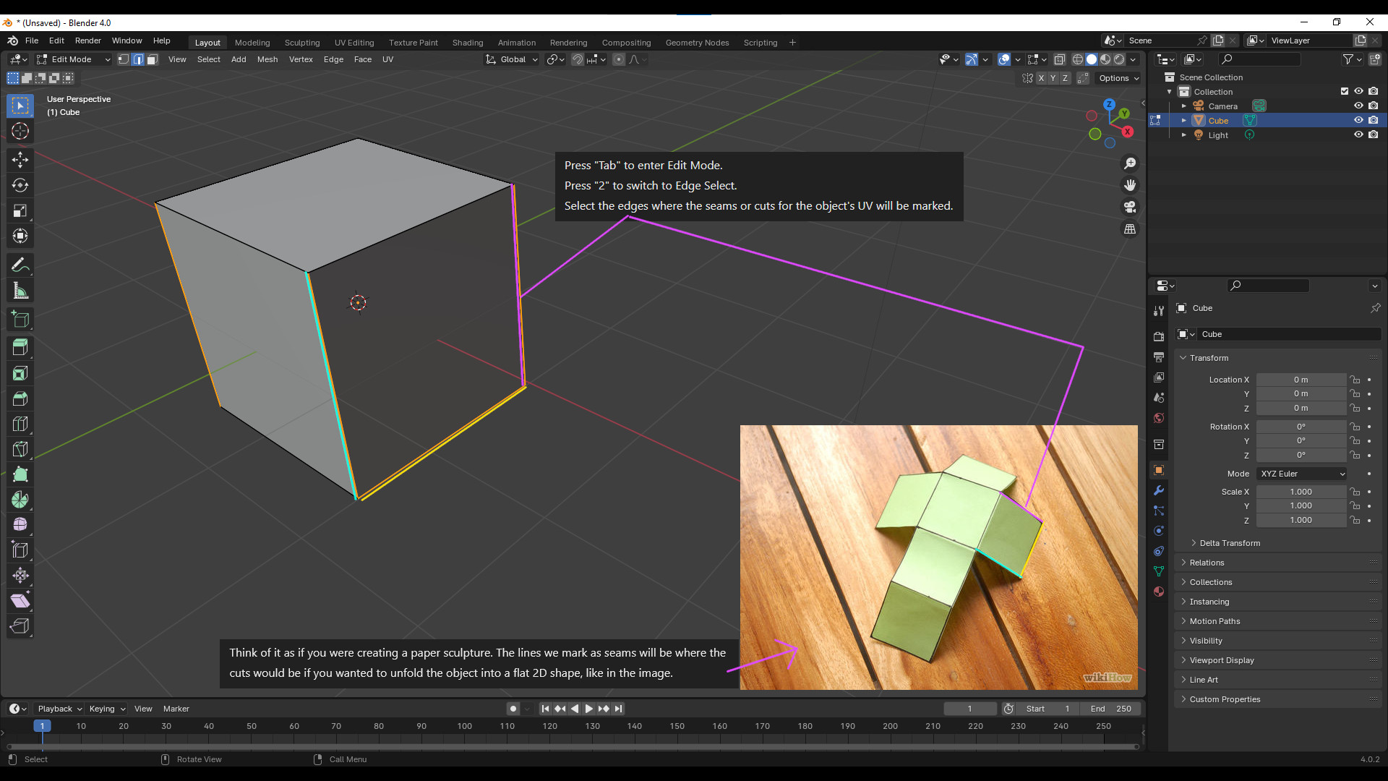Open the Edge menu in viewport header
The image size is (1388, 781).
click(333, 59)
